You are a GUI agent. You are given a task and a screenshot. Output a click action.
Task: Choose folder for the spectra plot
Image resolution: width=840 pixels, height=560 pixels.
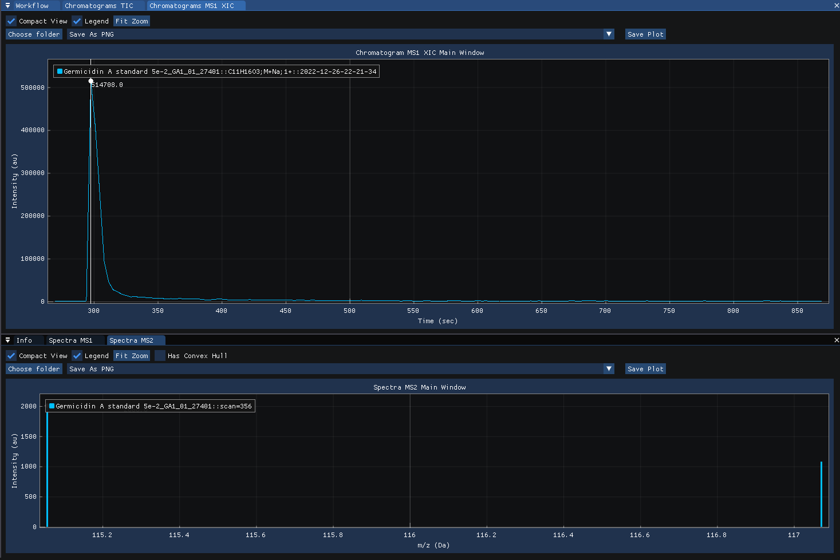(x=34, y=369)
